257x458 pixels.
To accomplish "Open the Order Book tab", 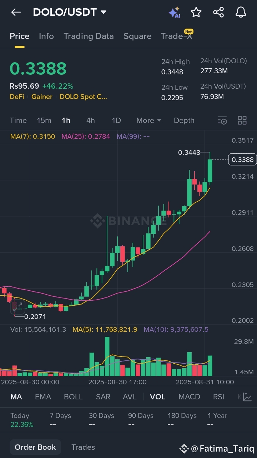I will (35, 447).
